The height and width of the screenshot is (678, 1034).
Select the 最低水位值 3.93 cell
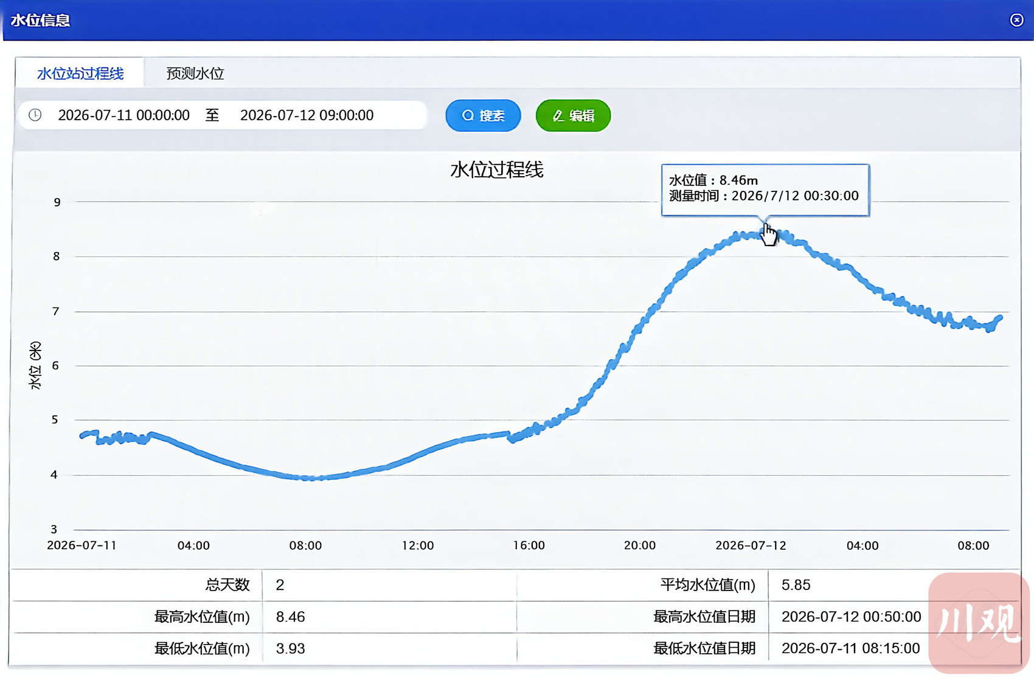[x=389, y=648]
